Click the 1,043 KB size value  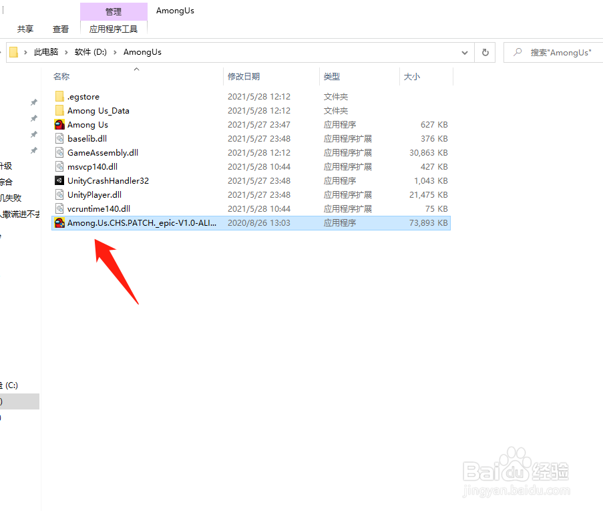(x=431, y=180)
